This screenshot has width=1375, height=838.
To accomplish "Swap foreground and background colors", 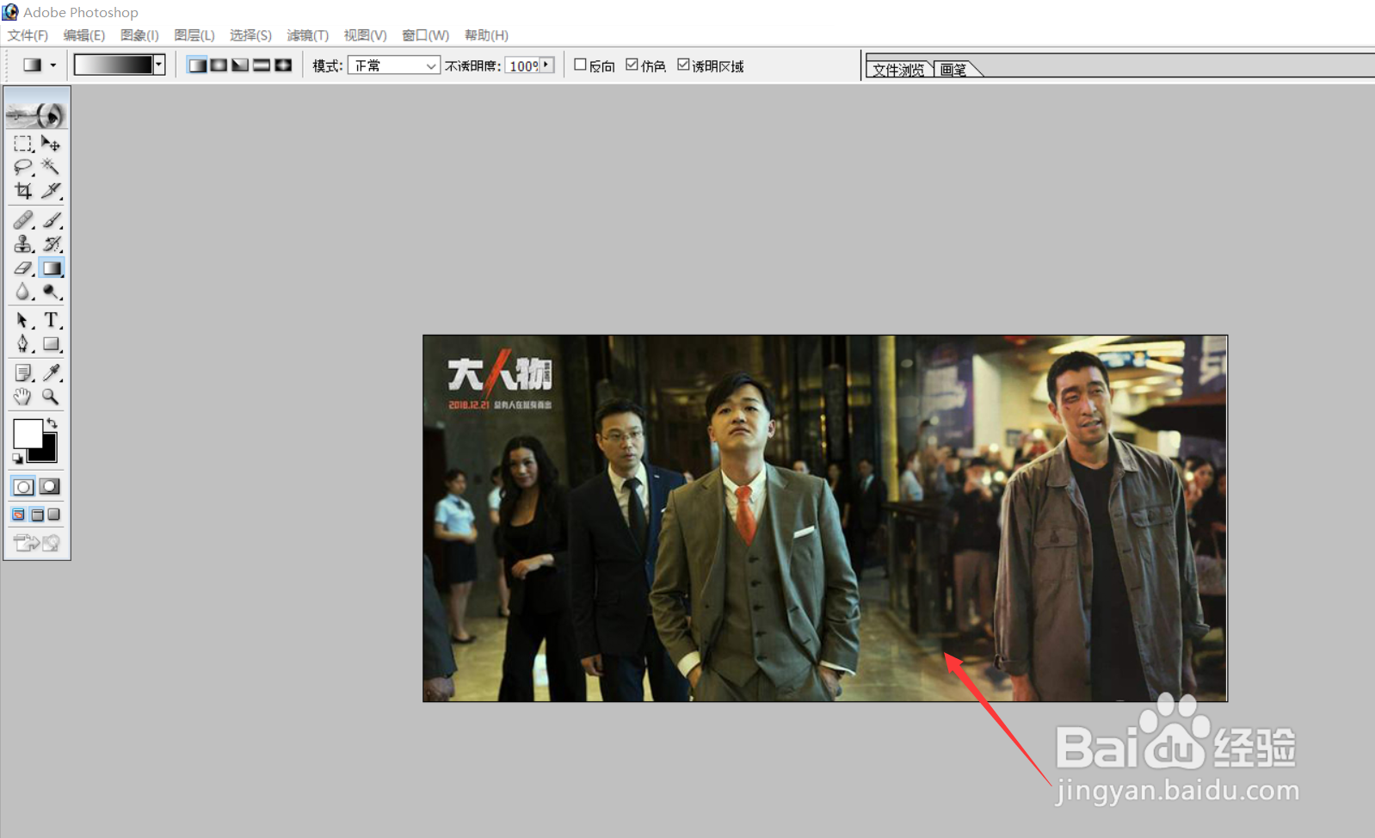I will click(52, 422).
